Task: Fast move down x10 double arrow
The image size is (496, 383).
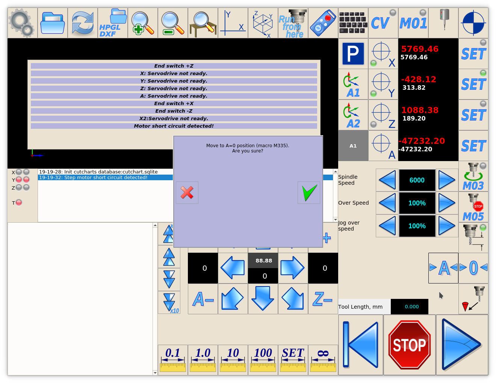Action: tap(169, 303)
